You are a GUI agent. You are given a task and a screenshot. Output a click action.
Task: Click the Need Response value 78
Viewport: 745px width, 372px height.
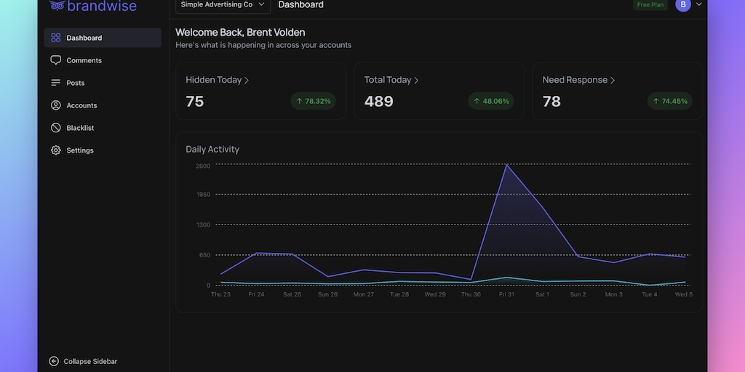click(551, 102)
